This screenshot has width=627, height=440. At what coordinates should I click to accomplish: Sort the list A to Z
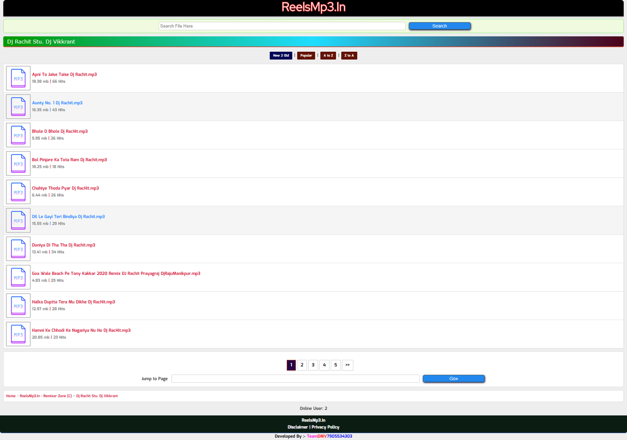coord(328,56)
